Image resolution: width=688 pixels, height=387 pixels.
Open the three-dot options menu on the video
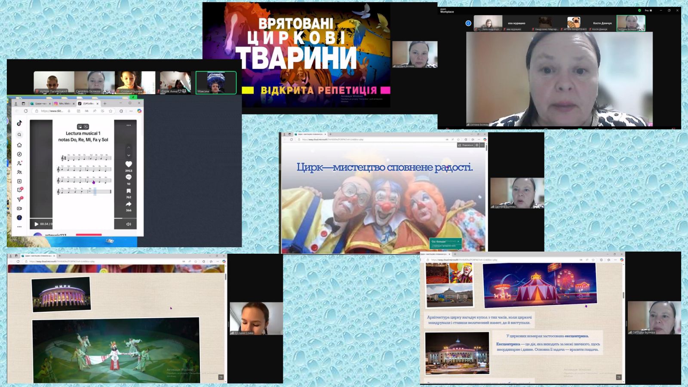click(x=129, y=125)
